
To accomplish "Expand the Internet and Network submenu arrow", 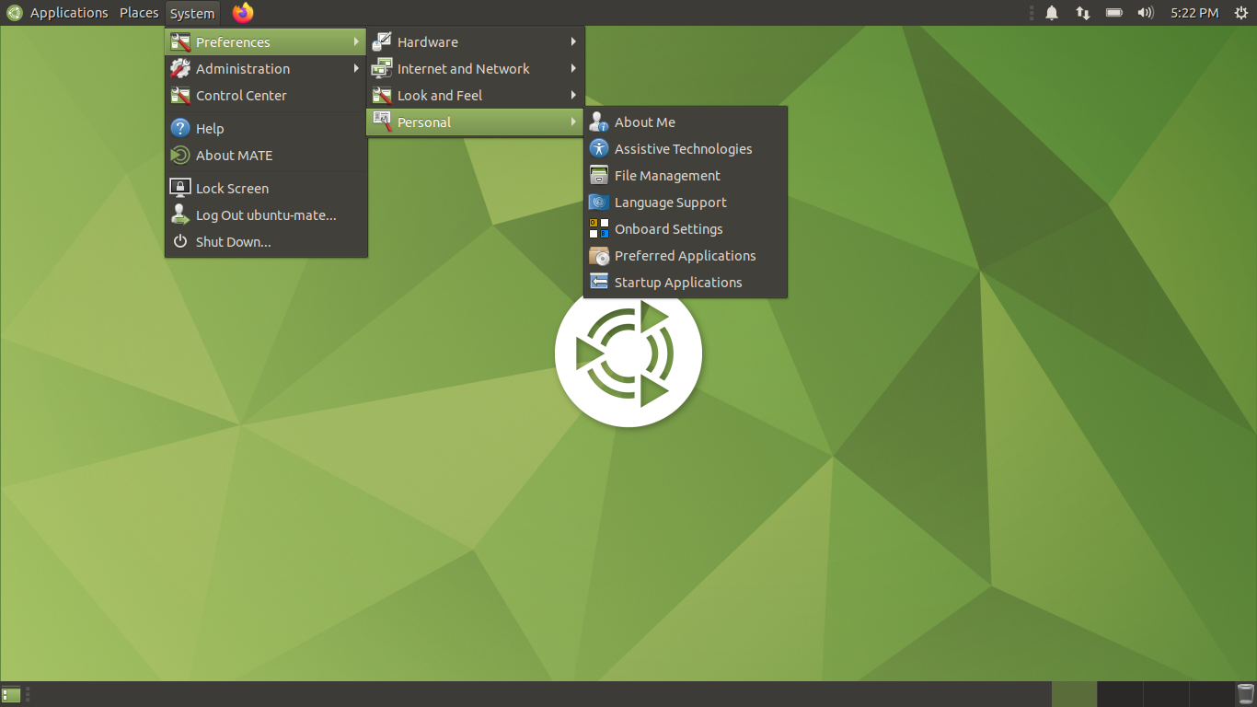I will pyautogui.click(x=573, y=69).
